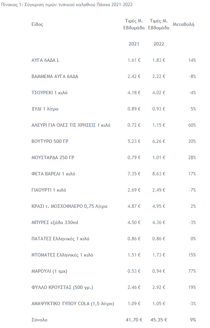Select the ΒΟΥΤΥΡΟ 500 ΓΡ row label
The image size is (210, 328).
coord(50,141)
